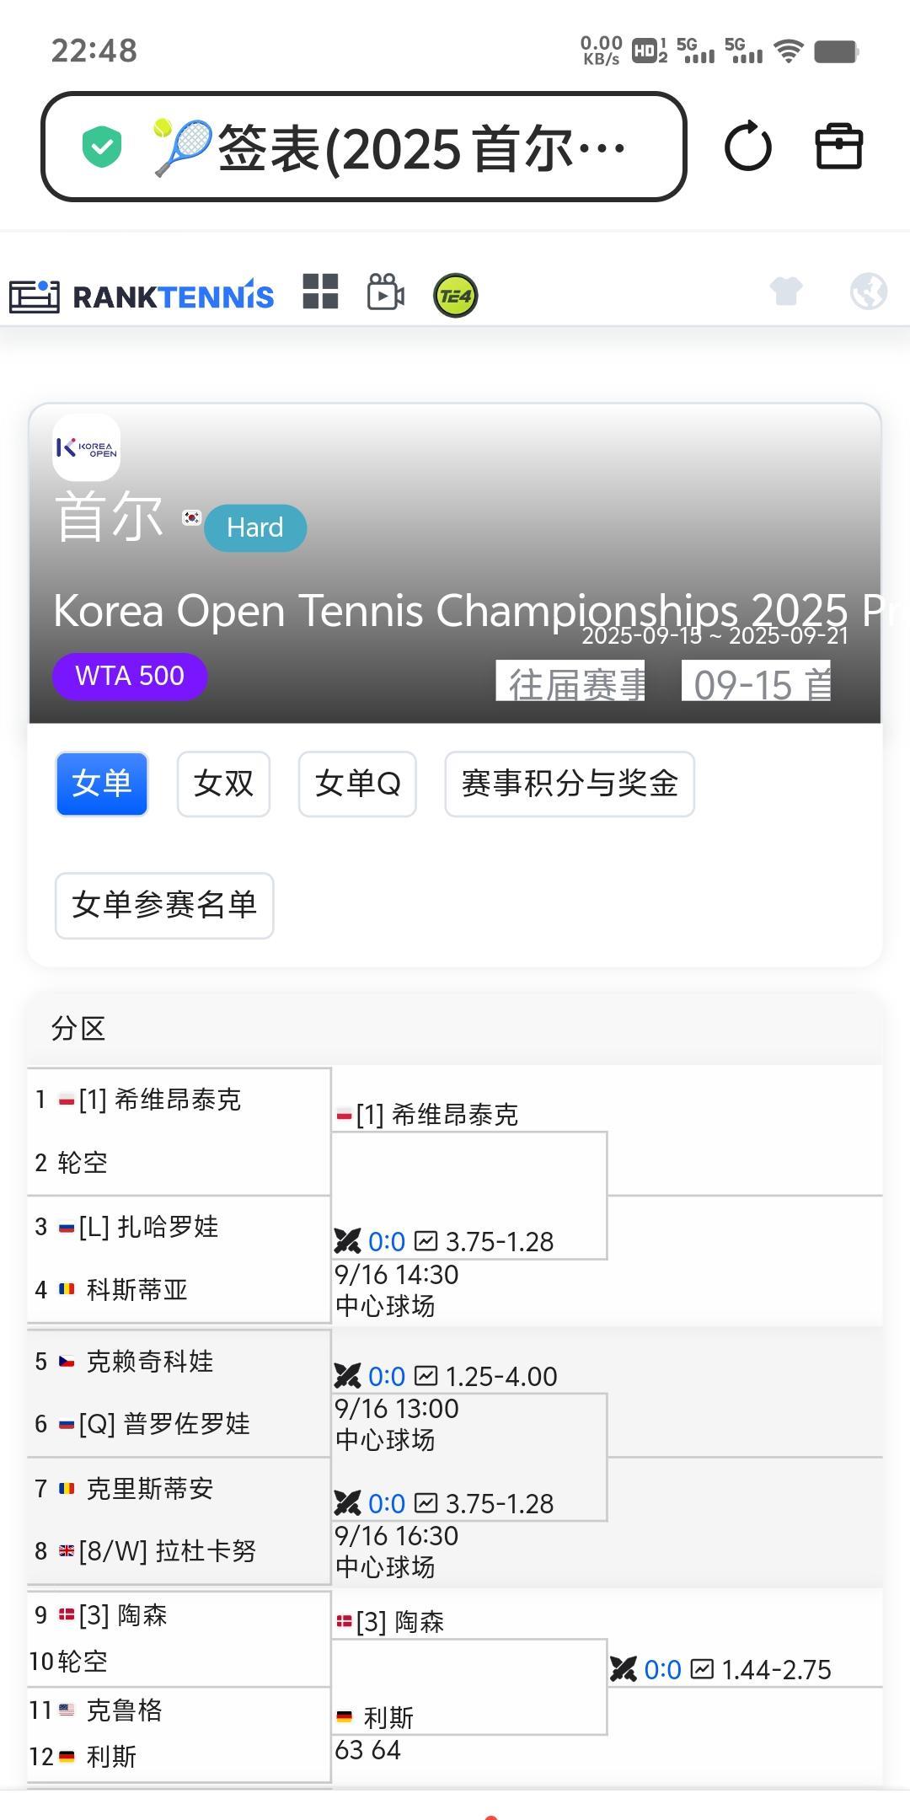Tap the green security shield icon

102,147
